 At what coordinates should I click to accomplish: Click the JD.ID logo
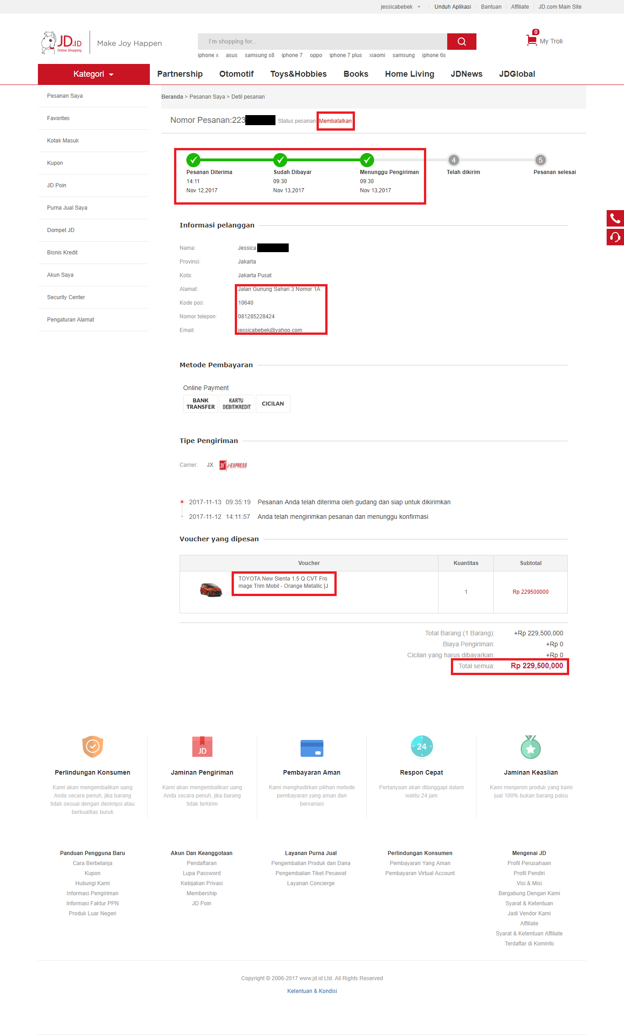[x=62, y=43]
